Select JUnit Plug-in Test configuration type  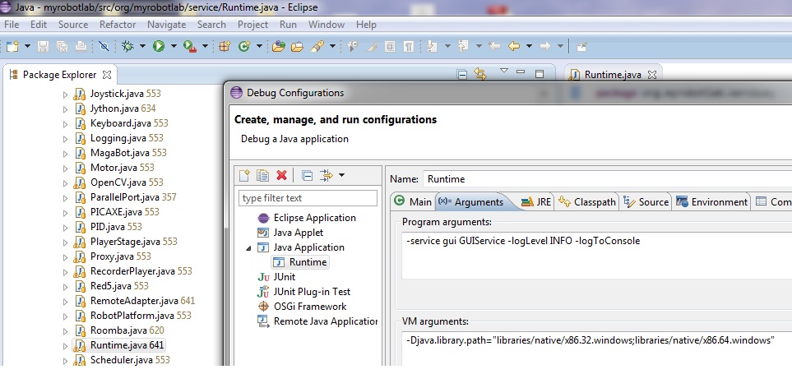303,292
